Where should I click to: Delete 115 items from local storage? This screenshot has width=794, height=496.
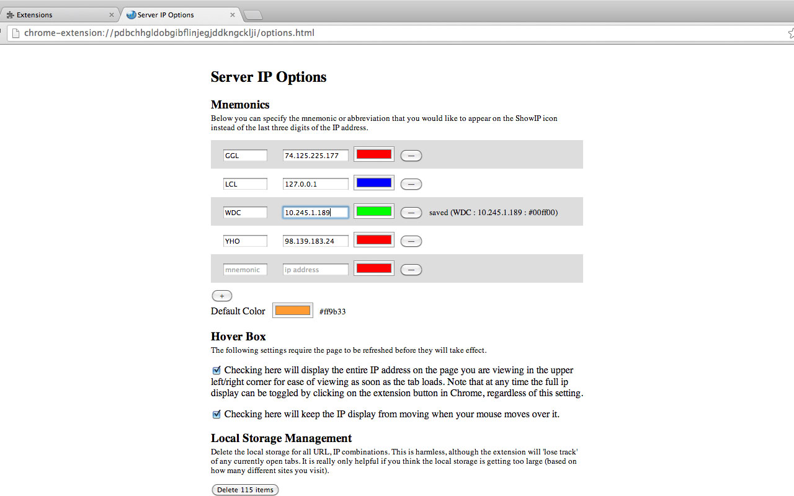point(245,490)
